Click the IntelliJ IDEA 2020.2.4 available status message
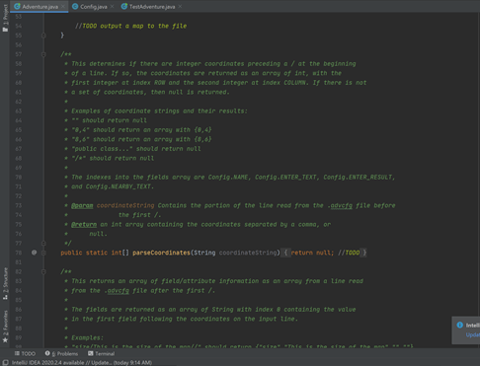The image size is (480, 366). [82, 363]
